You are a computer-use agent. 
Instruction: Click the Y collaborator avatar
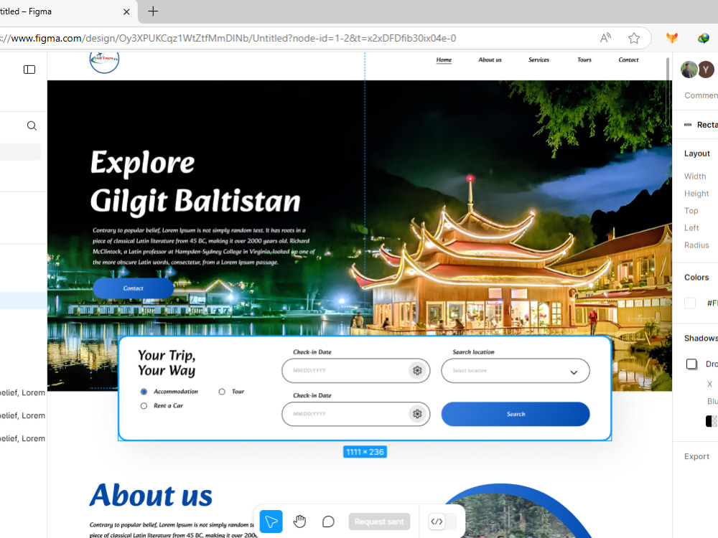[706, 70]
